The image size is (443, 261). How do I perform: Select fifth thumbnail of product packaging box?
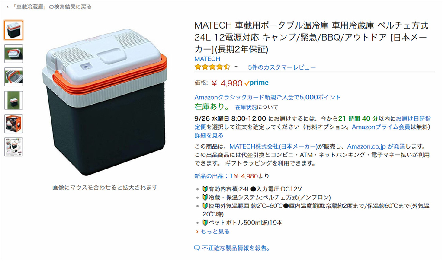click(x=14, y=124)
